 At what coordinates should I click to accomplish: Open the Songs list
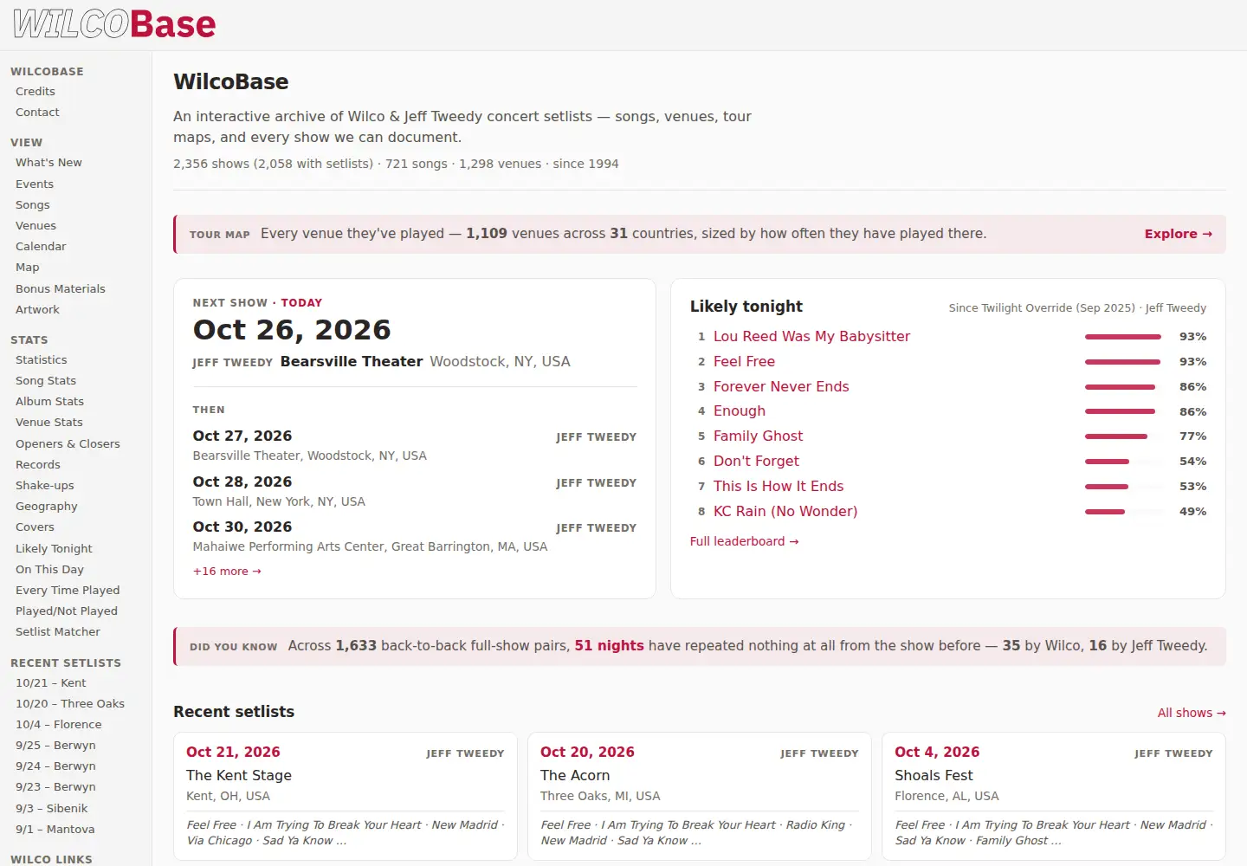pyautogui.click(x=33, y=205)
